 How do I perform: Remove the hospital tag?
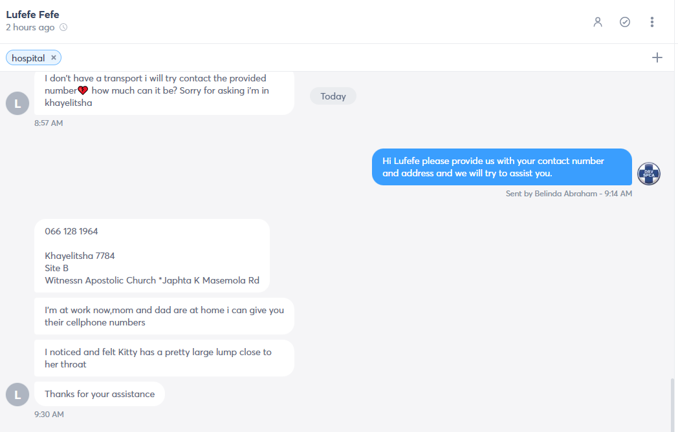coord(54,57)
